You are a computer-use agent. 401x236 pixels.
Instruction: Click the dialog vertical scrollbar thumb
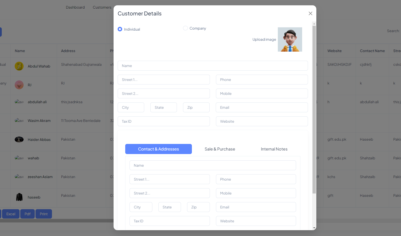pos(314,110)
